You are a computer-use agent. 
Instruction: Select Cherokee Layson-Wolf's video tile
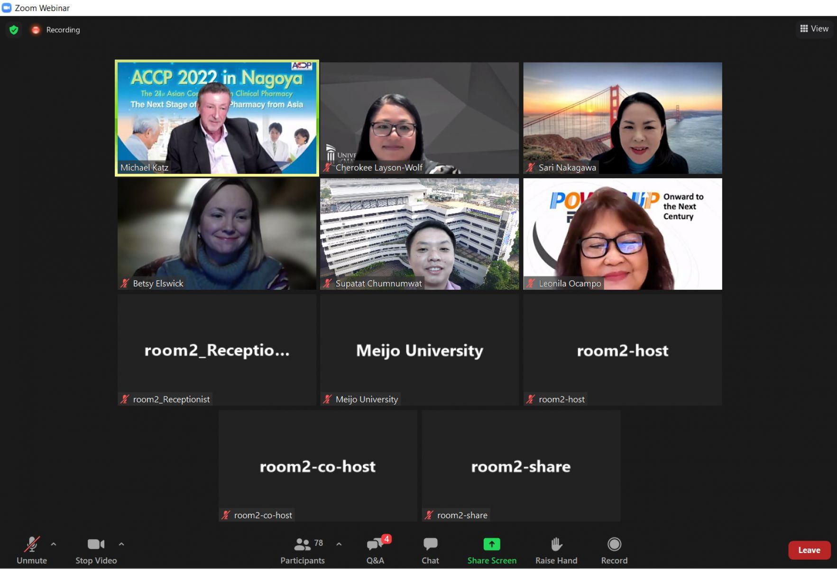[x=420, y=118]
